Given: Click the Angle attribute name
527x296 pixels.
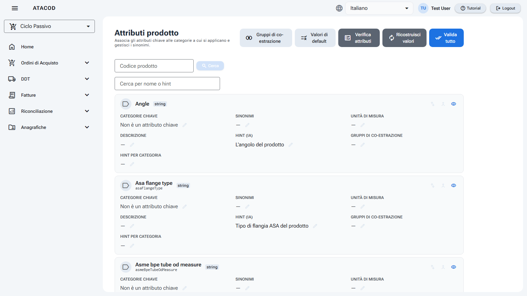Looking at the screenshot, I should (x=142, y=104).
